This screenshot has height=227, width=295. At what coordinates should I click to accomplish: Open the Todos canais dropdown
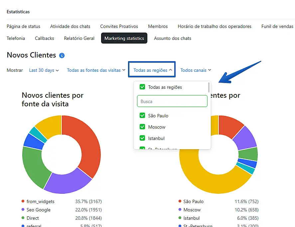tap(196, 70)
